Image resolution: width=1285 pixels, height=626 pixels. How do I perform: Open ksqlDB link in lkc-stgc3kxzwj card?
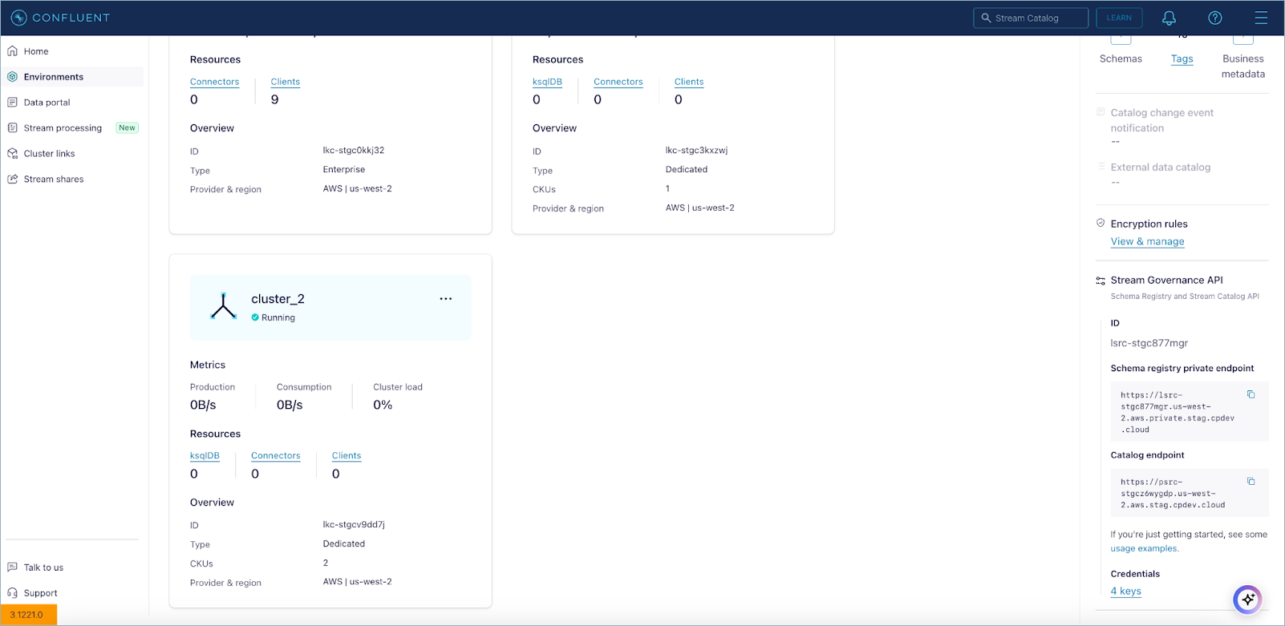click(x=547, y=82)
